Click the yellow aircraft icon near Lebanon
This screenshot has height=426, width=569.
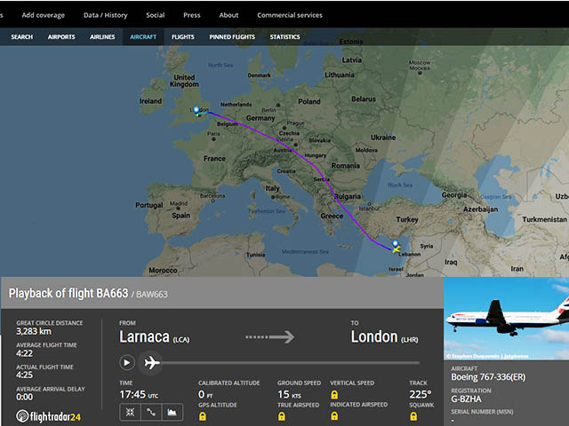coord(396,249)
